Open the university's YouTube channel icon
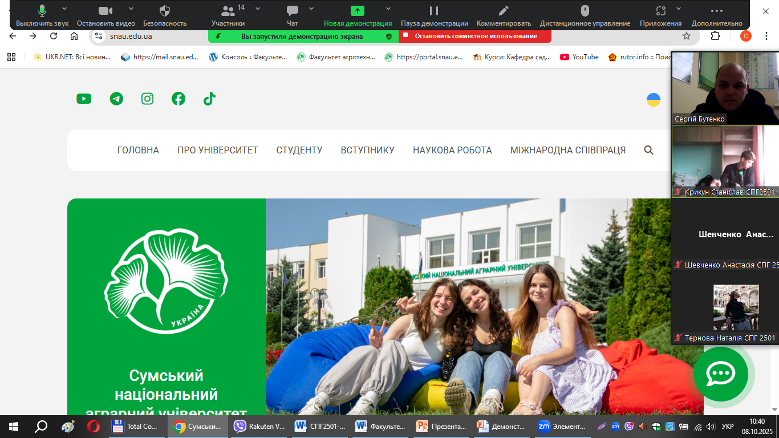Viewport: 779px width, 438px height. pyautogui.click(x=84, y=99)
